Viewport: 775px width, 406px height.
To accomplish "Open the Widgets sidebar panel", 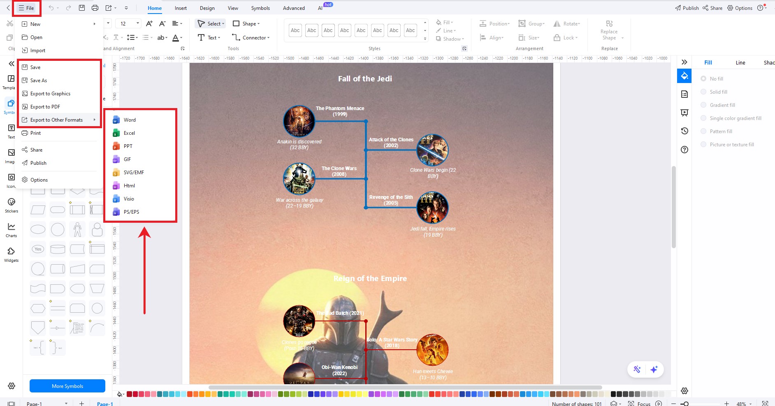I will click(x=11, y=254).
